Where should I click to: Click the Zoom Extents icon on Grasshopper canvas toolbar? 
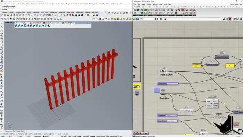(x=156, y=19)
